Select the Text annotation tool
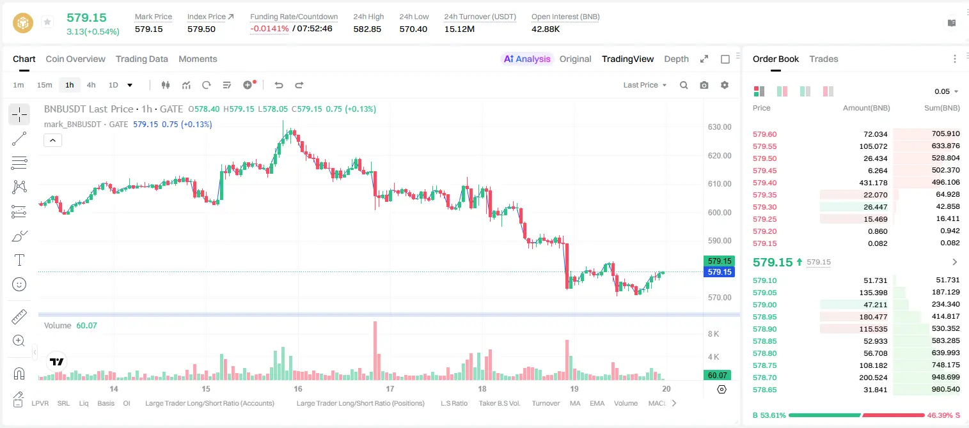This screenshot has height=428, width=969. click(19, 260)
